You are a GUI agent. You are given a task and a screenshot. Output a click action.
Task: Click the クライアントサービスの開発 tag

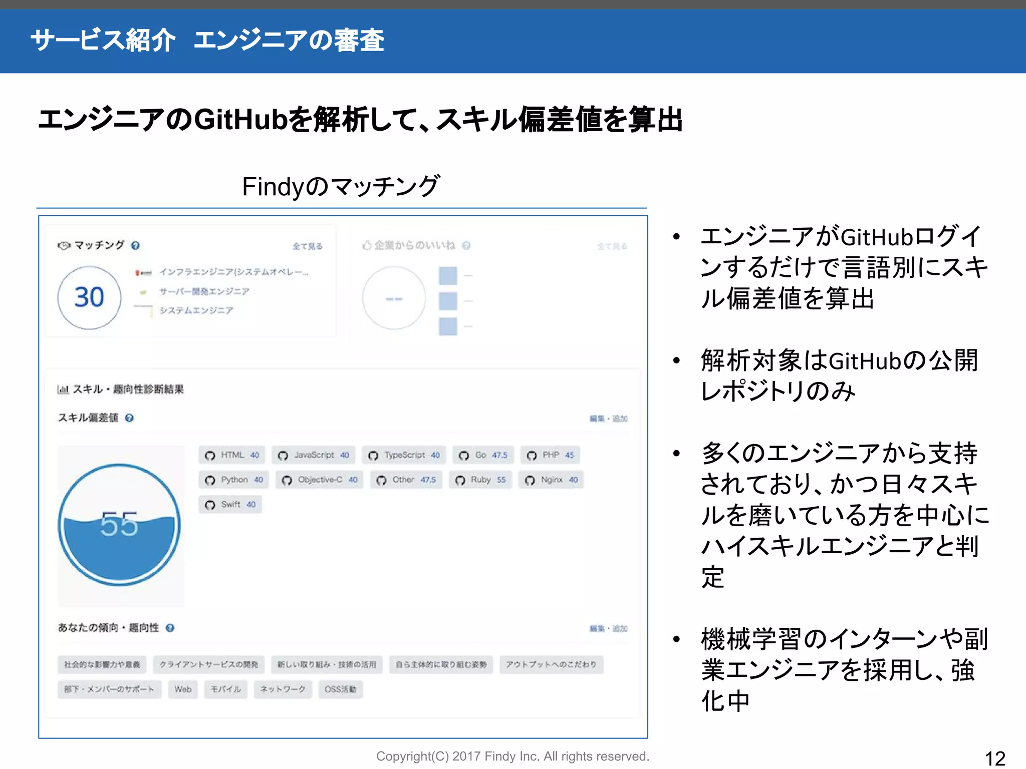(208, 664)
